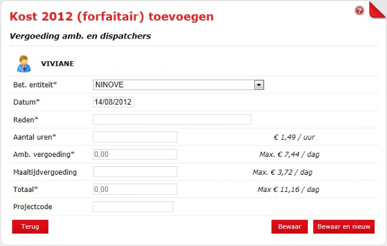Open the help question mark icon

[360, 11]
